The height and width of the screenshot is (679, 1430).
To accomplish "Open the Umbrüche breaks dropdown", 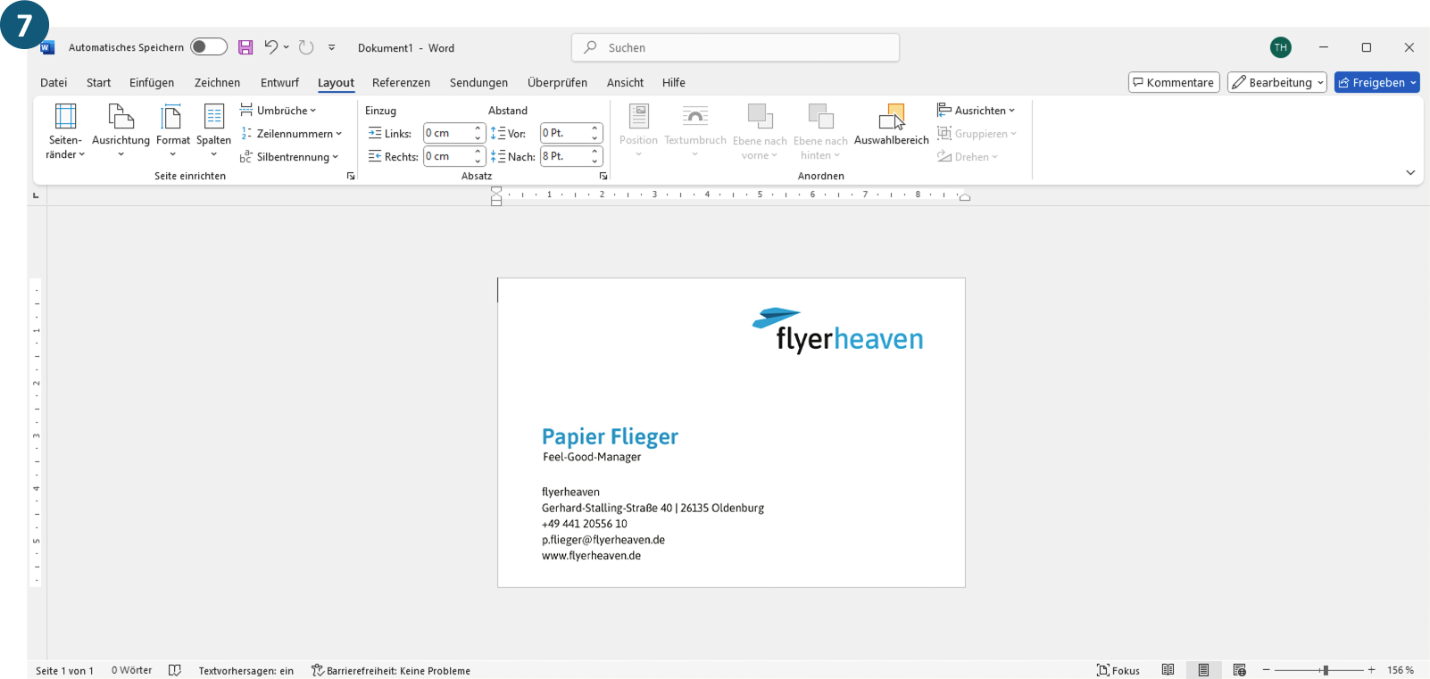I will pyautogui.click(x=278, y=111).
